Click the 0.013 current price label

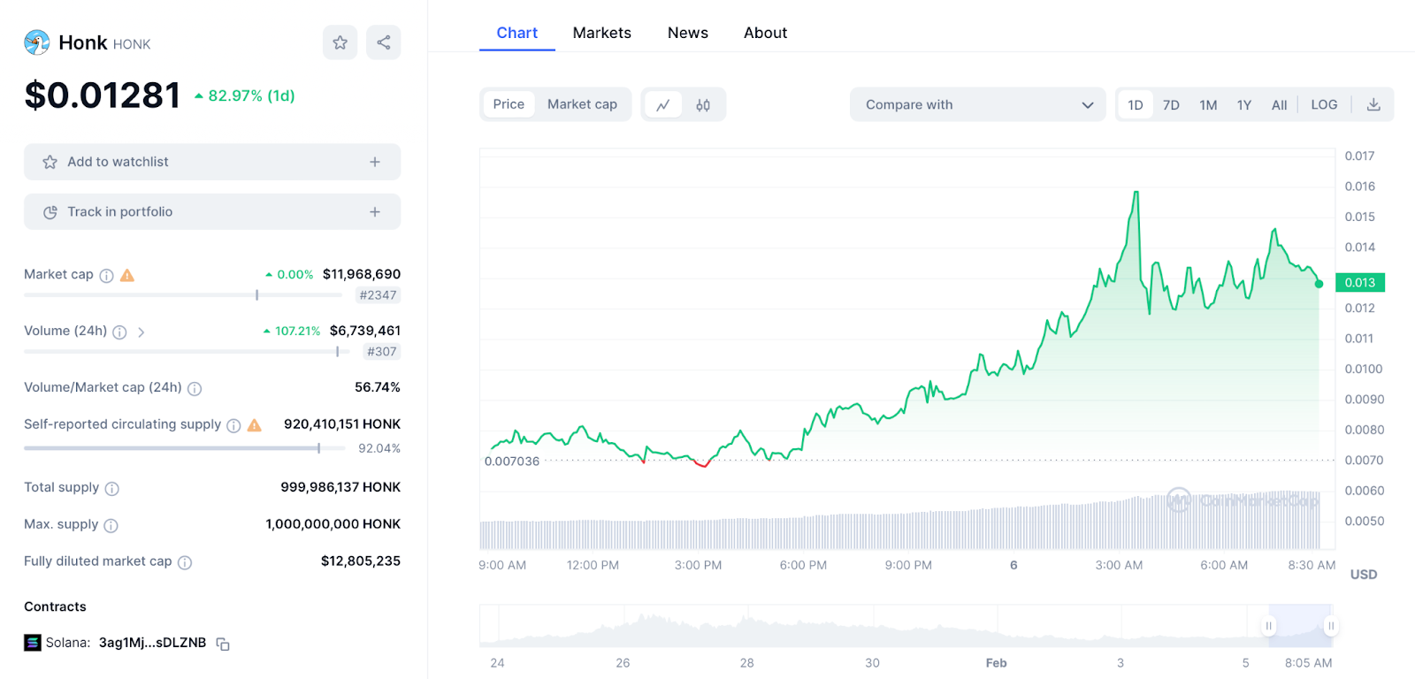coord(1360,282)
